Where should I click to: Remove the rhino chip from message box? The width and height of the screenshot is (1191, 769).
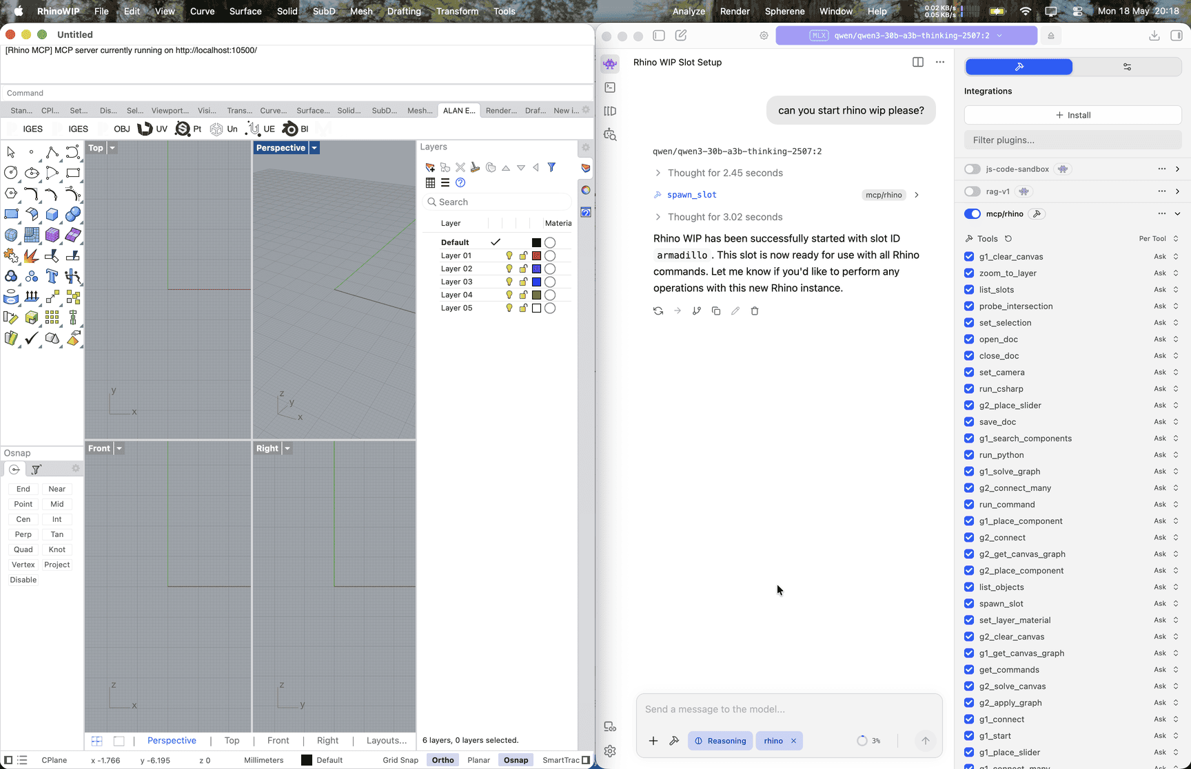point(793,741)
